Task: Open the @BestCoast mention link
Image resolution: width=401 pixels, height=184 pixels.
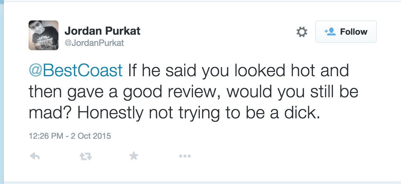Action: [76, 71]
